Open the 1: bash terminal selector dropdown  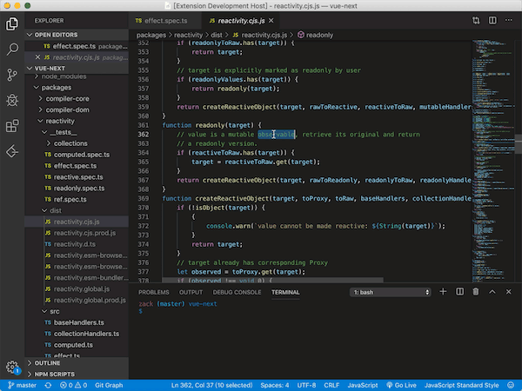[x=391, y=292]
